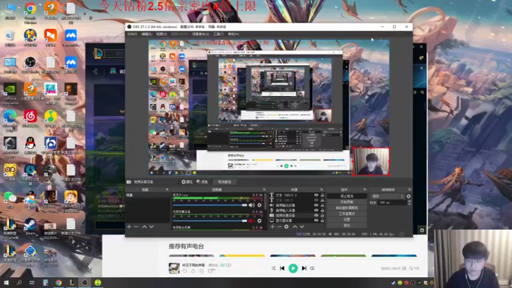The image size is (512, 288).
Task: Toggle lock on 文本 (GDI+) 2 source
Action: coord(323,195)
